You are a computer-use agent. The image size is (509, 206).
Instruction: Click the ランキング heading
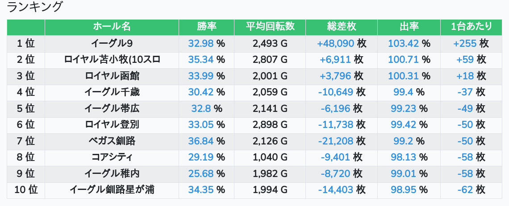pyautogui.click(x=35, y=7)
